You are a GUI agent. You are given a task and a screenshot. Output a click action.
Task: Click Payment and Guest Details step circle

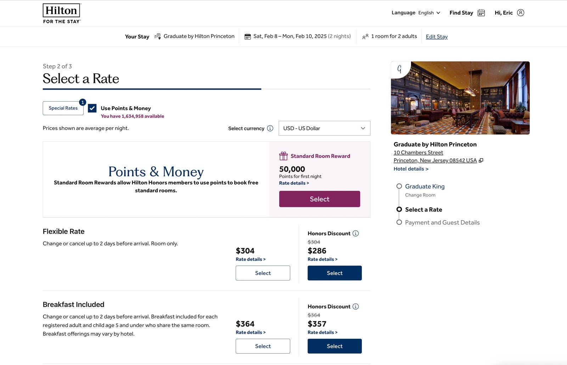click(399, 223)
